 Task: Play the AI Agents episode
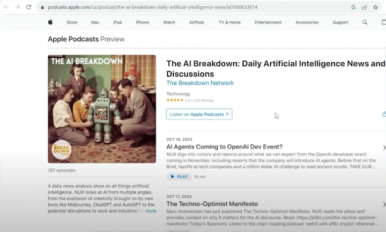[x=179, y=176]
